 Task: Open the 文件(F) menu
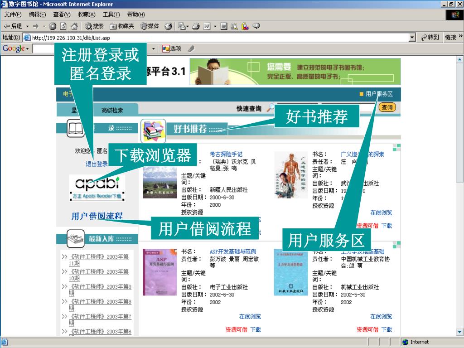(x=13, y=14)
